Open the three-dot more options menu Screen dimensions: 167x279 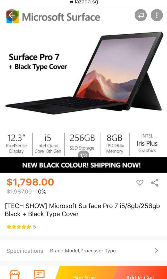[157, 15]
